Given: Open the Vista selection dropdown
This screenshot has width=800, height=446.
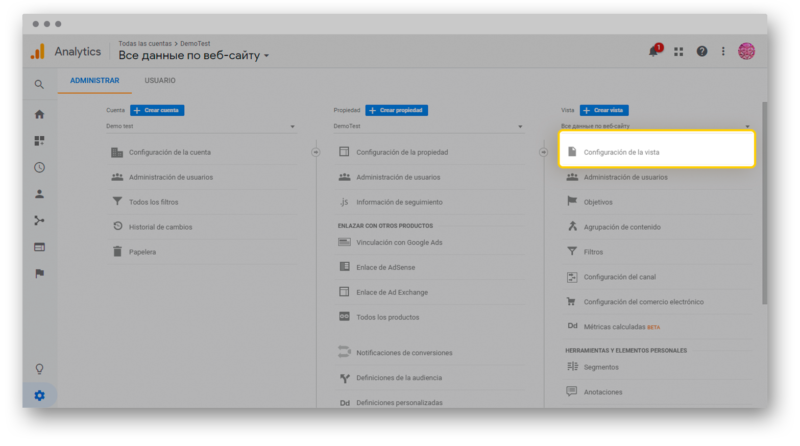Looking at the screenshot, I should pos(656,126).
